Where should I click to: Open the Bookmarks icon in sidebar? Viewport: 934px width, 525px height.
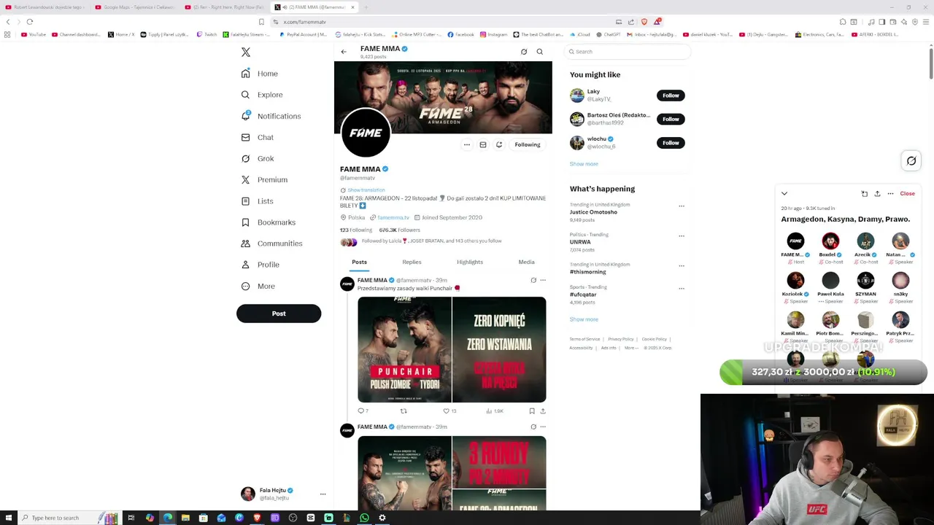246,222
